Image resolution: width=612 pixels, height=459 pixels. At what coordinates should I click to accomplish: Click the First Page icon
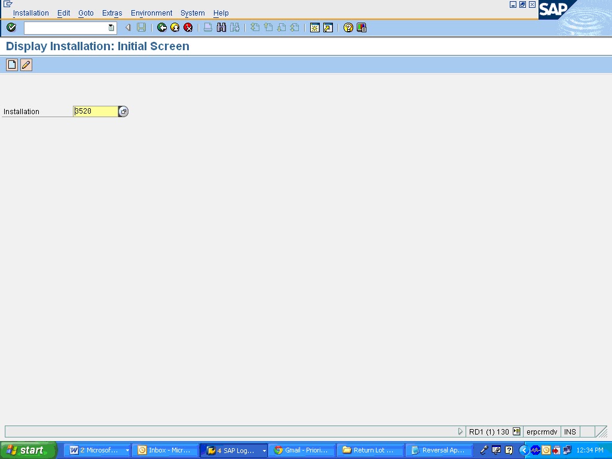tap(255, 27)
